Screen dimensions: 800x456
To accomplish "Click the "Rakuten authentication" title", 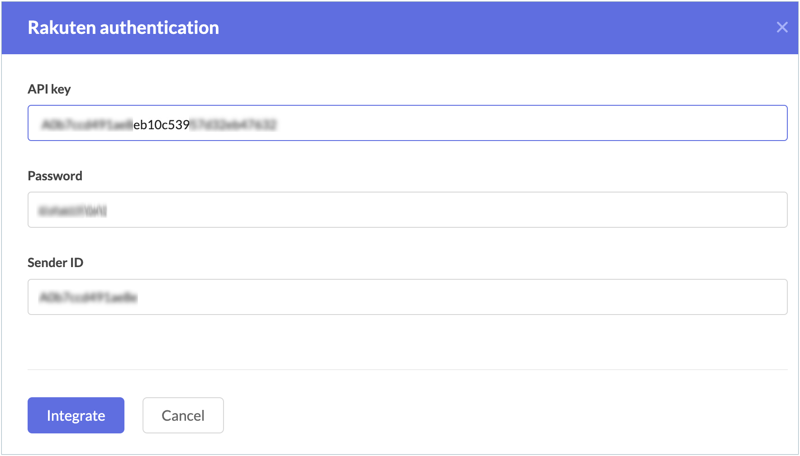I will click(x=124, y=28).
